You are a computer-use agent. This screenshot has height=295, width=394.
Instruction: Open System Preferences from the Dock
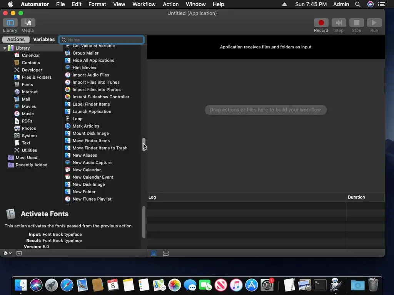pos(267,285)
